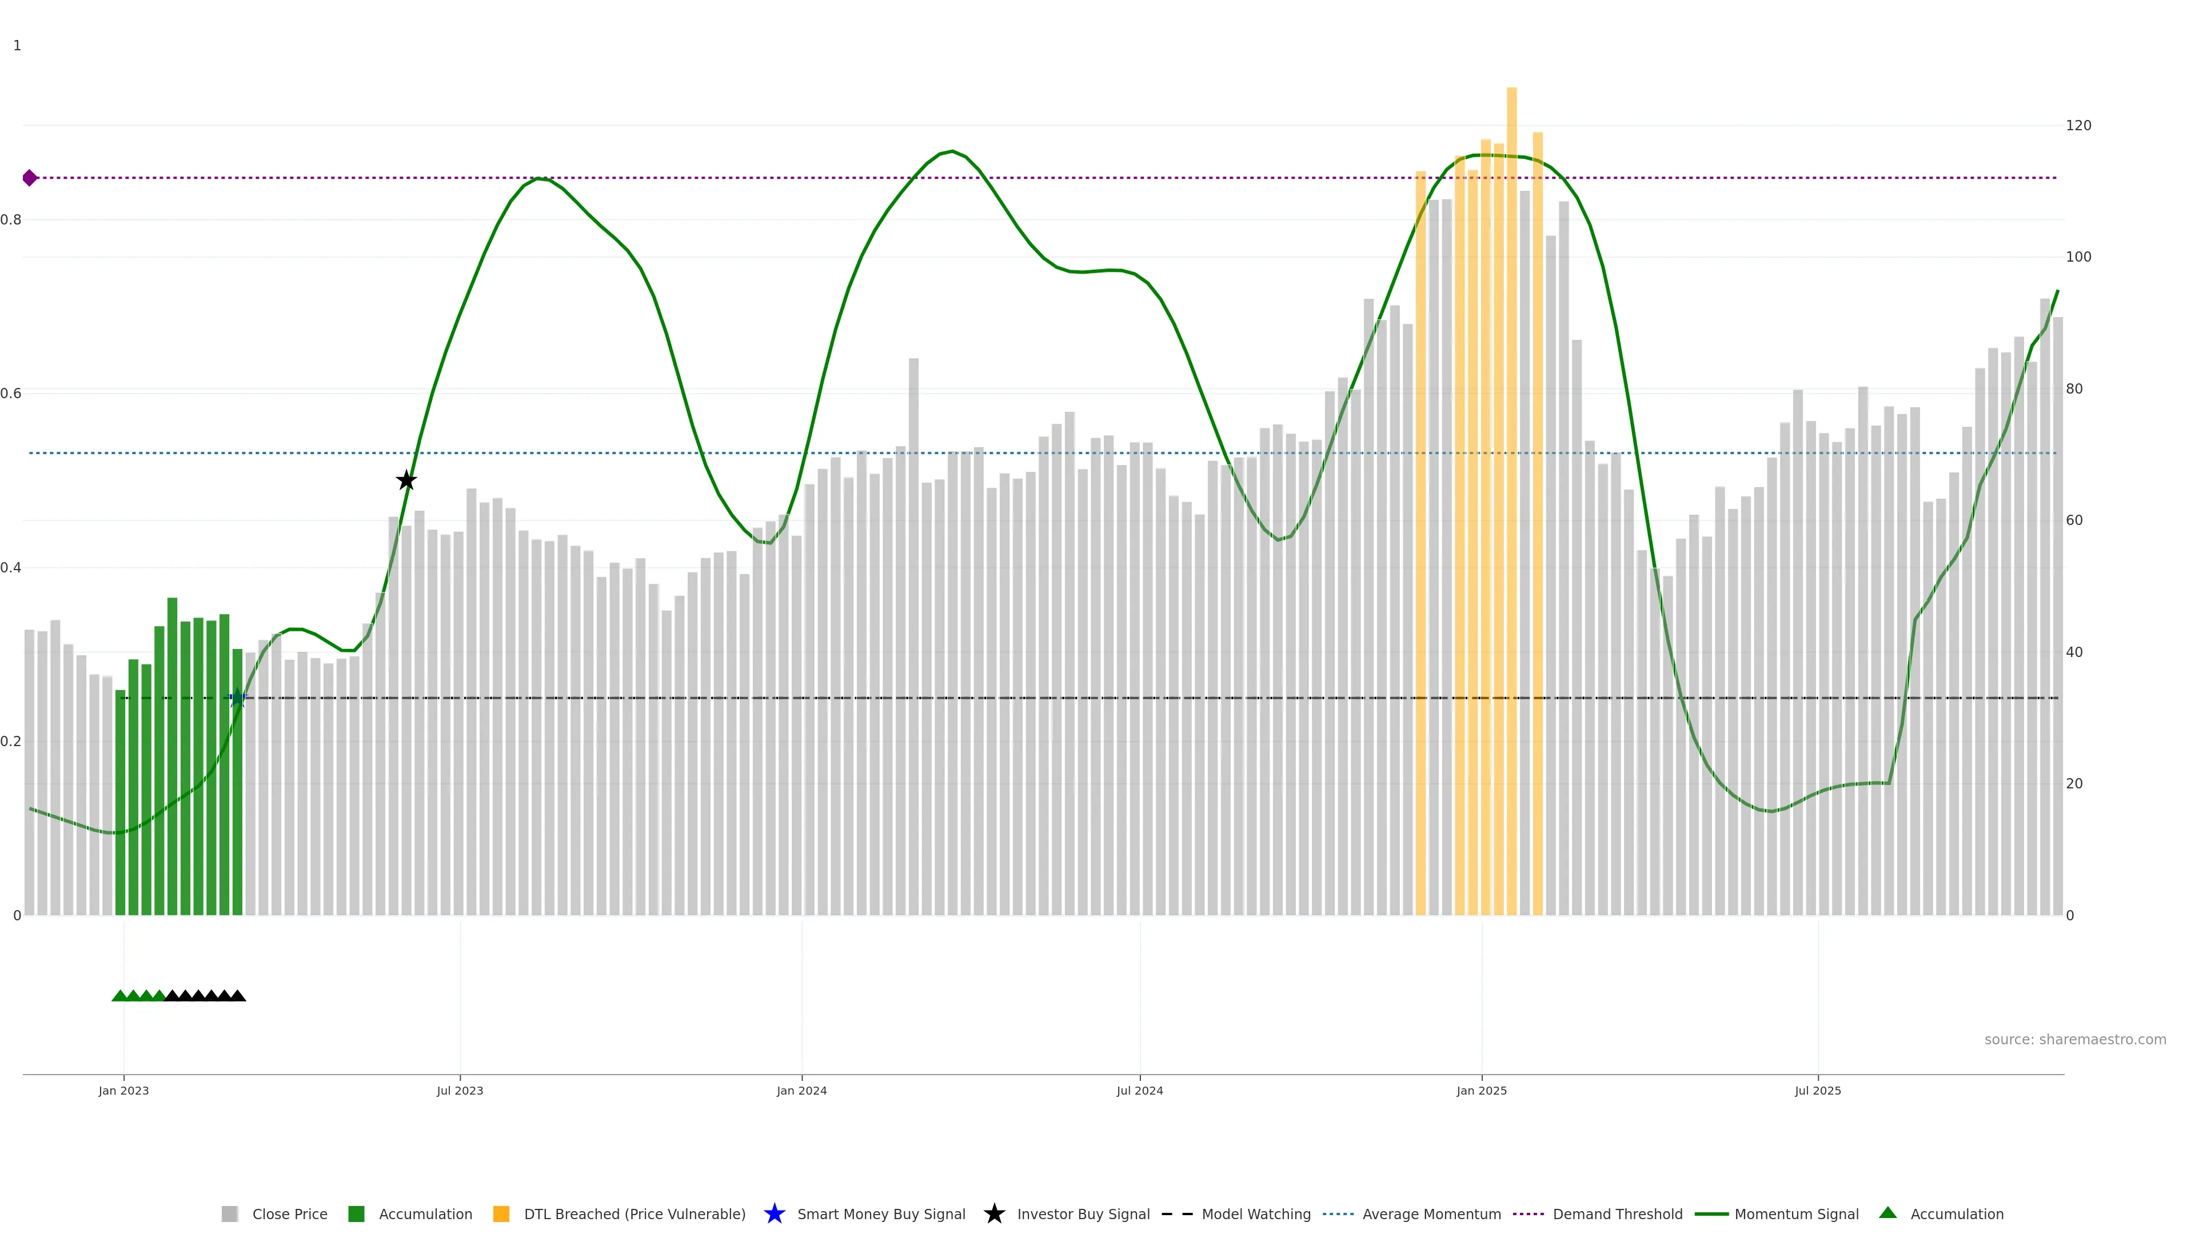
Task: Click the orange DTL Breached legend swatch
Action: coord(501,1215)
